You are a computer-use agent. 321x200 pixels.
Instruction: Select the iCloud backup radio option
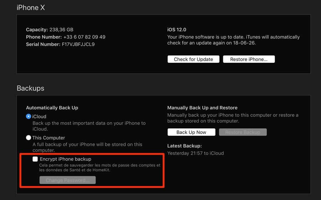click(x=29, y=117)
